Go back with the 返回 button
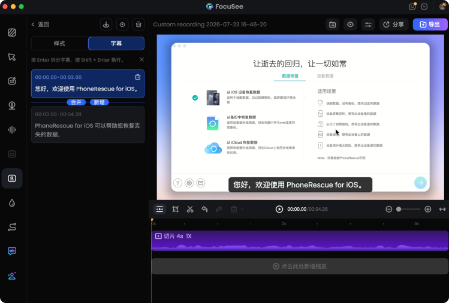Screen dimensions: 449x303 point(40,25)
